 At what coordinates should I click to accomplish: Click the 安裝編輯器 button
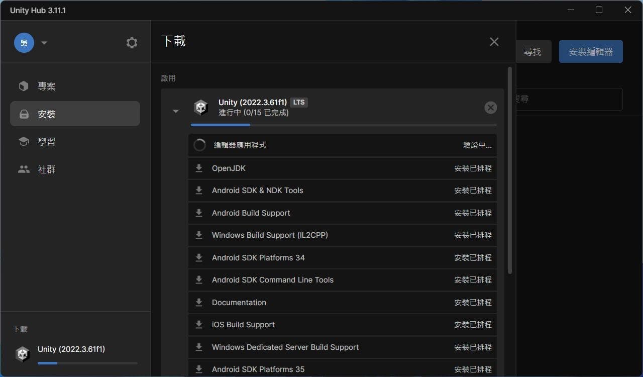tap(591, 51)
